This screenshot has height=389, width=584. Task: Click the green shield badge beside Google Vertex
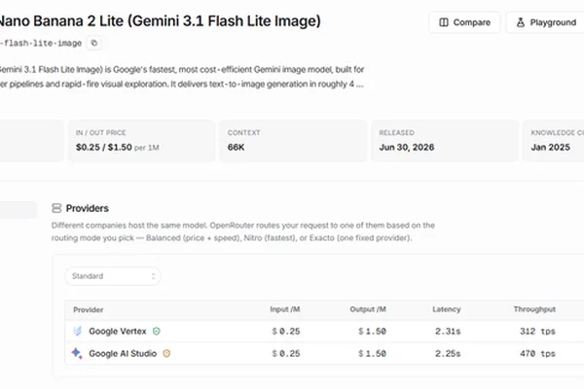[x=157, y=331]
